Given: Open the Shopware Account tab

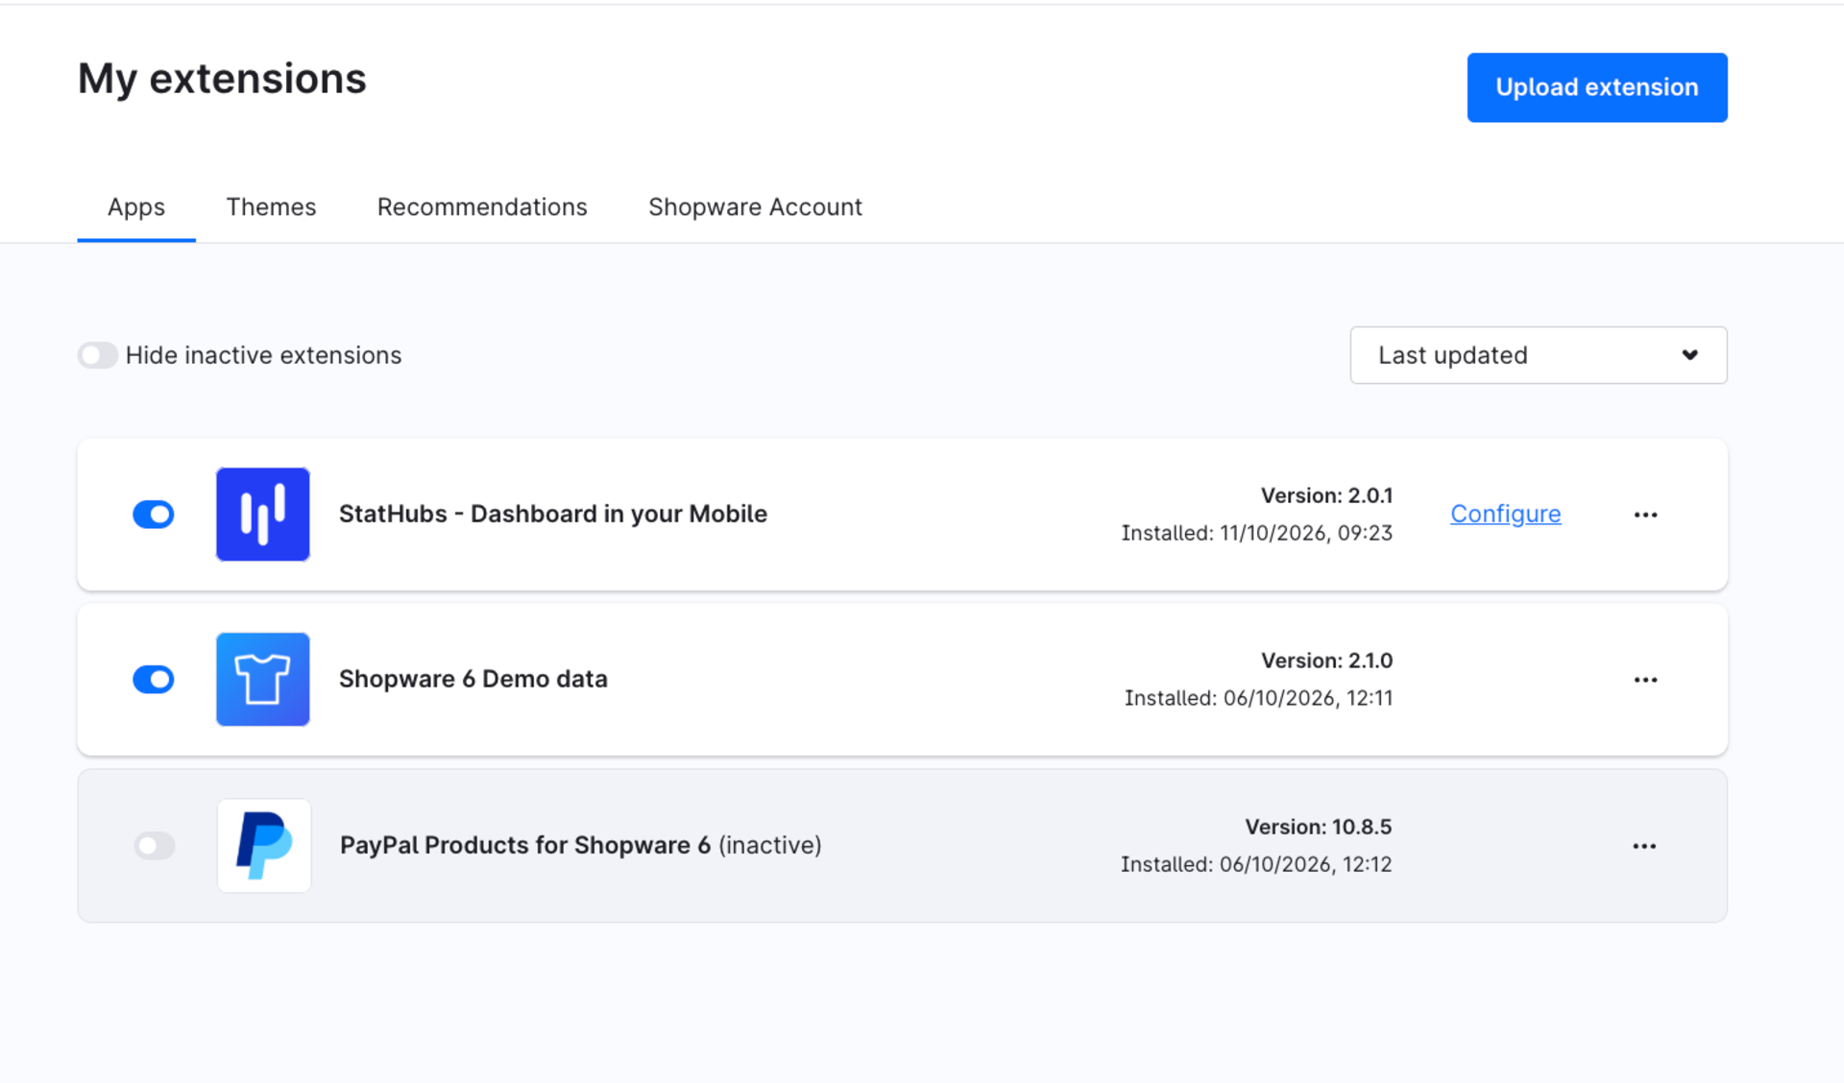Looking at the screenshot, I should pos(755,207).
